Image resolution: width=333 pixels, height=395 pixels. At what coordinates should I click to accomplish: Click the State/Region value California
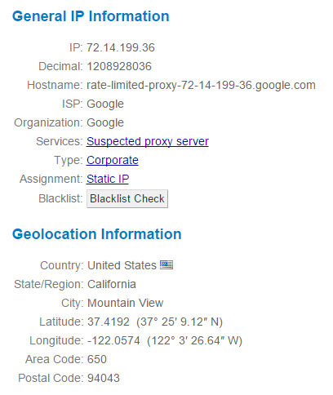(x=112, y=284)
